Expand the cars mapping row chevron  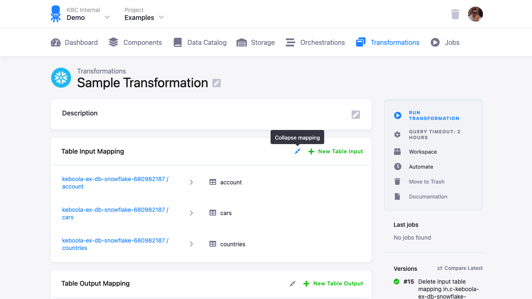[x=191, y=213]
